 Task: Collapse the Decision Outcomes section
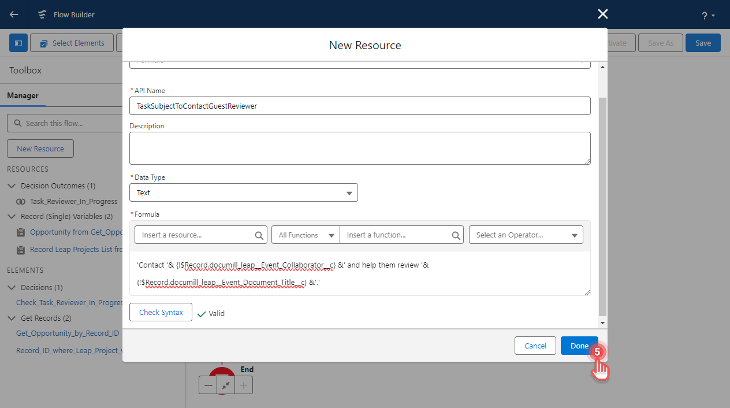pyautogui.click(x=12, y=186)
